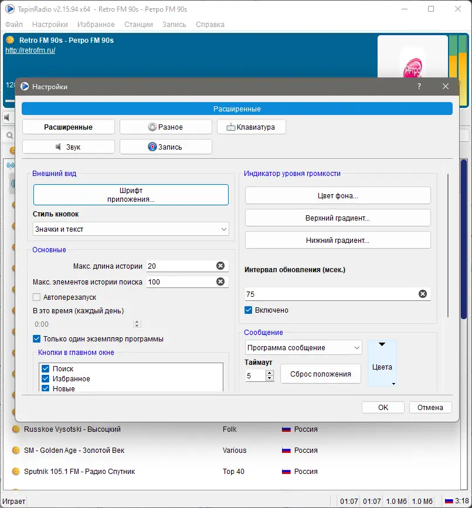Open the Запись menu
Screen dimensions: 472x508
pos(174,24)
